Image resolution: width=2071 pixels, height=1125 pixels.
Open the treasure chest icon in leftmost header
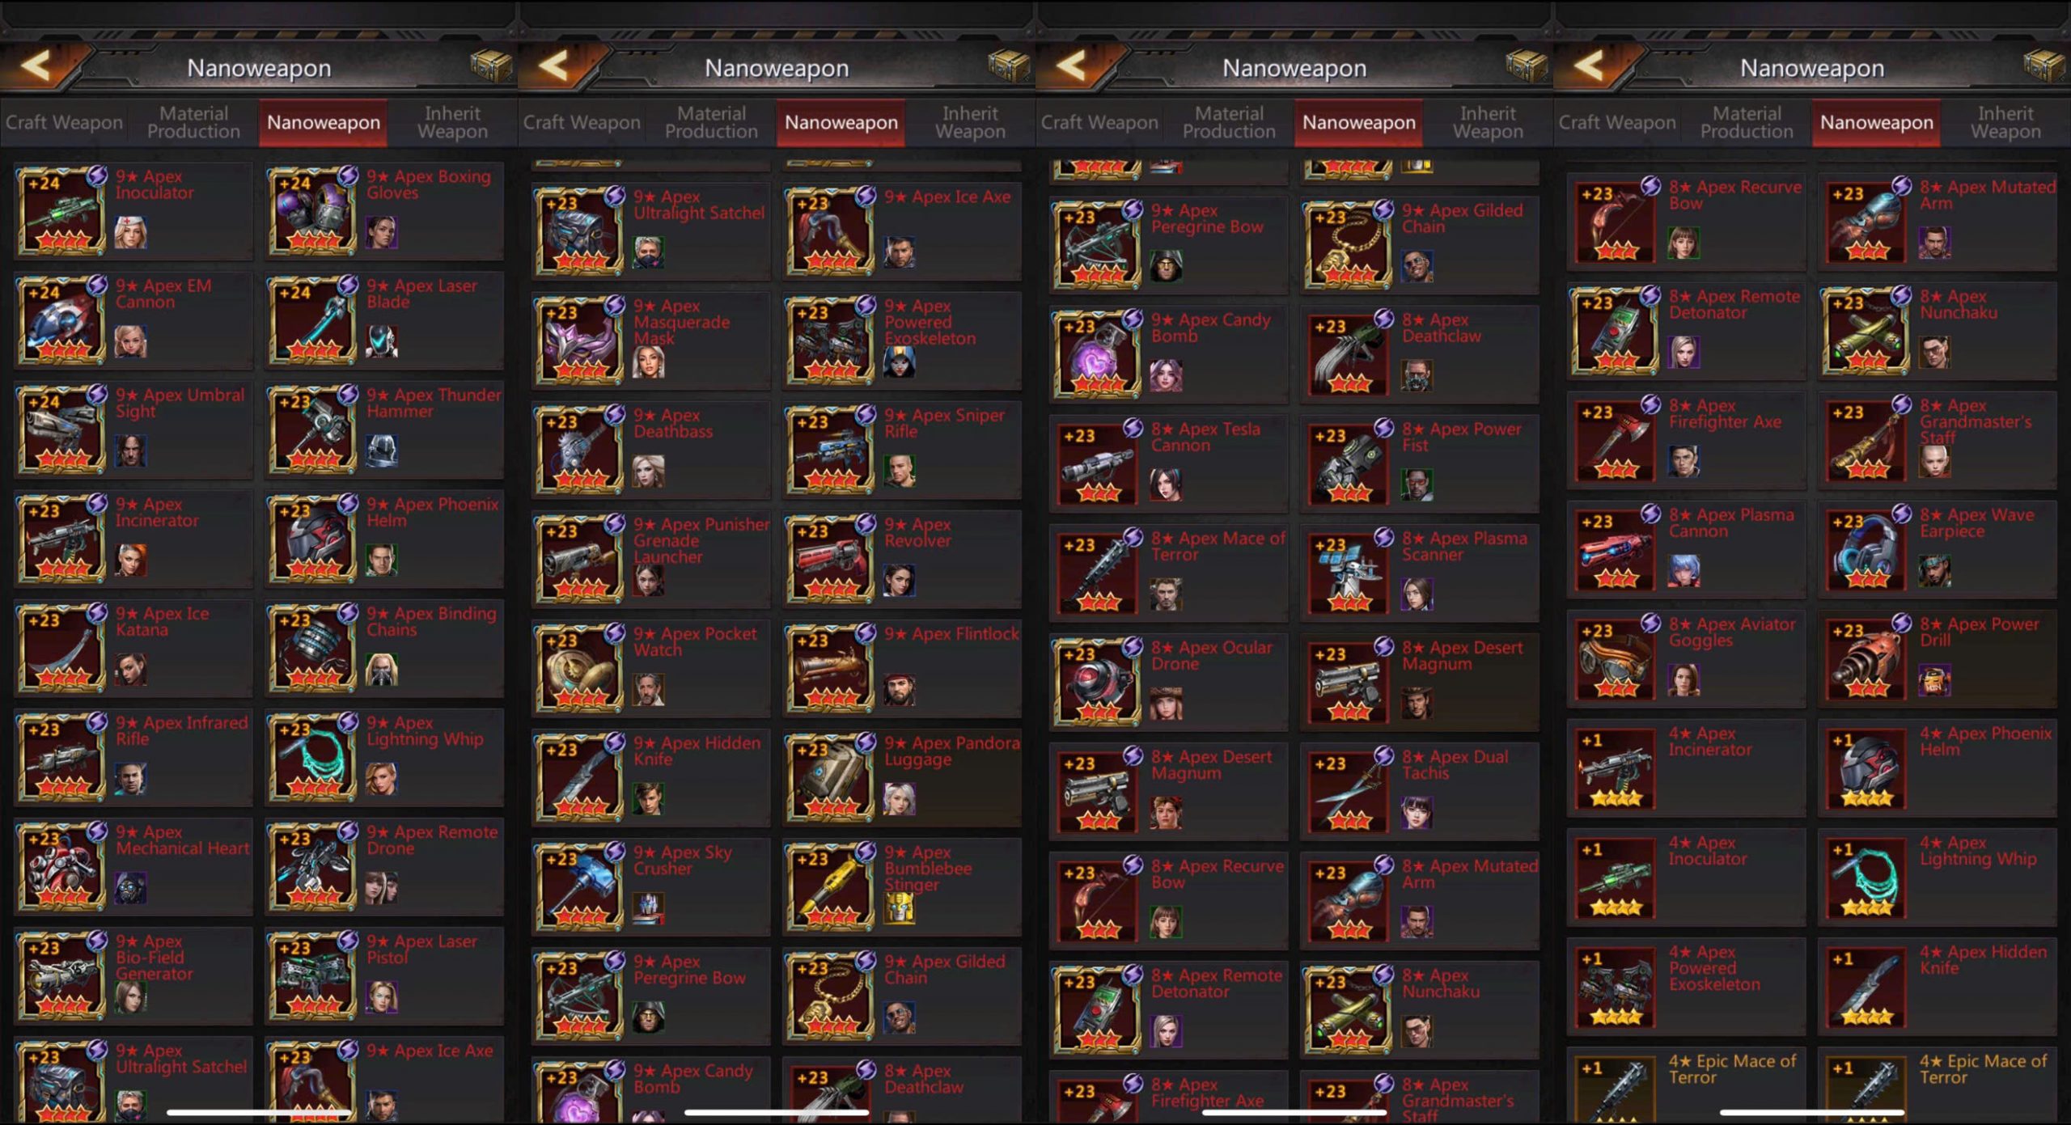491,66
